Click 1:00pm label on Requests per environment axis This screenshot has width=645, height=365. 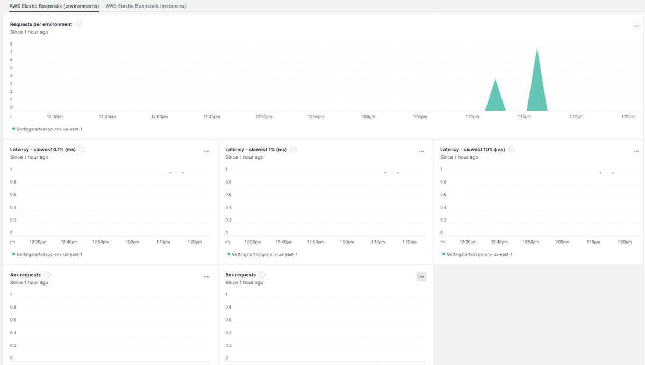368,116
